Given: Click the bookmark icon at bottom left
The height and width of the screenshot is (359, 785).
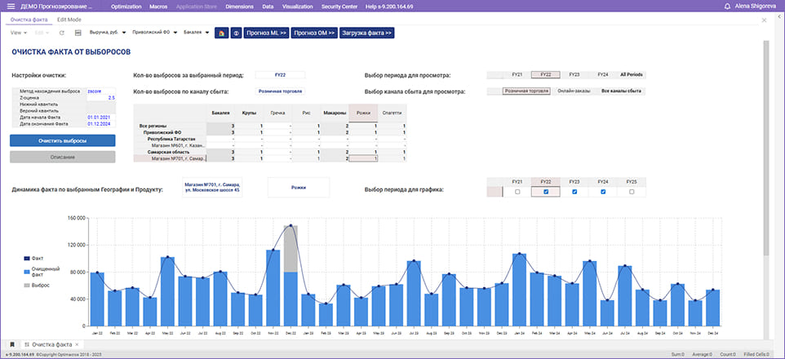Looking at the screenshot, I should (11, 345).
